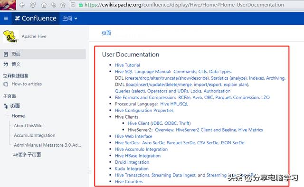
Task: Open How-to articles shortcut link
Action: click(27, 84)
